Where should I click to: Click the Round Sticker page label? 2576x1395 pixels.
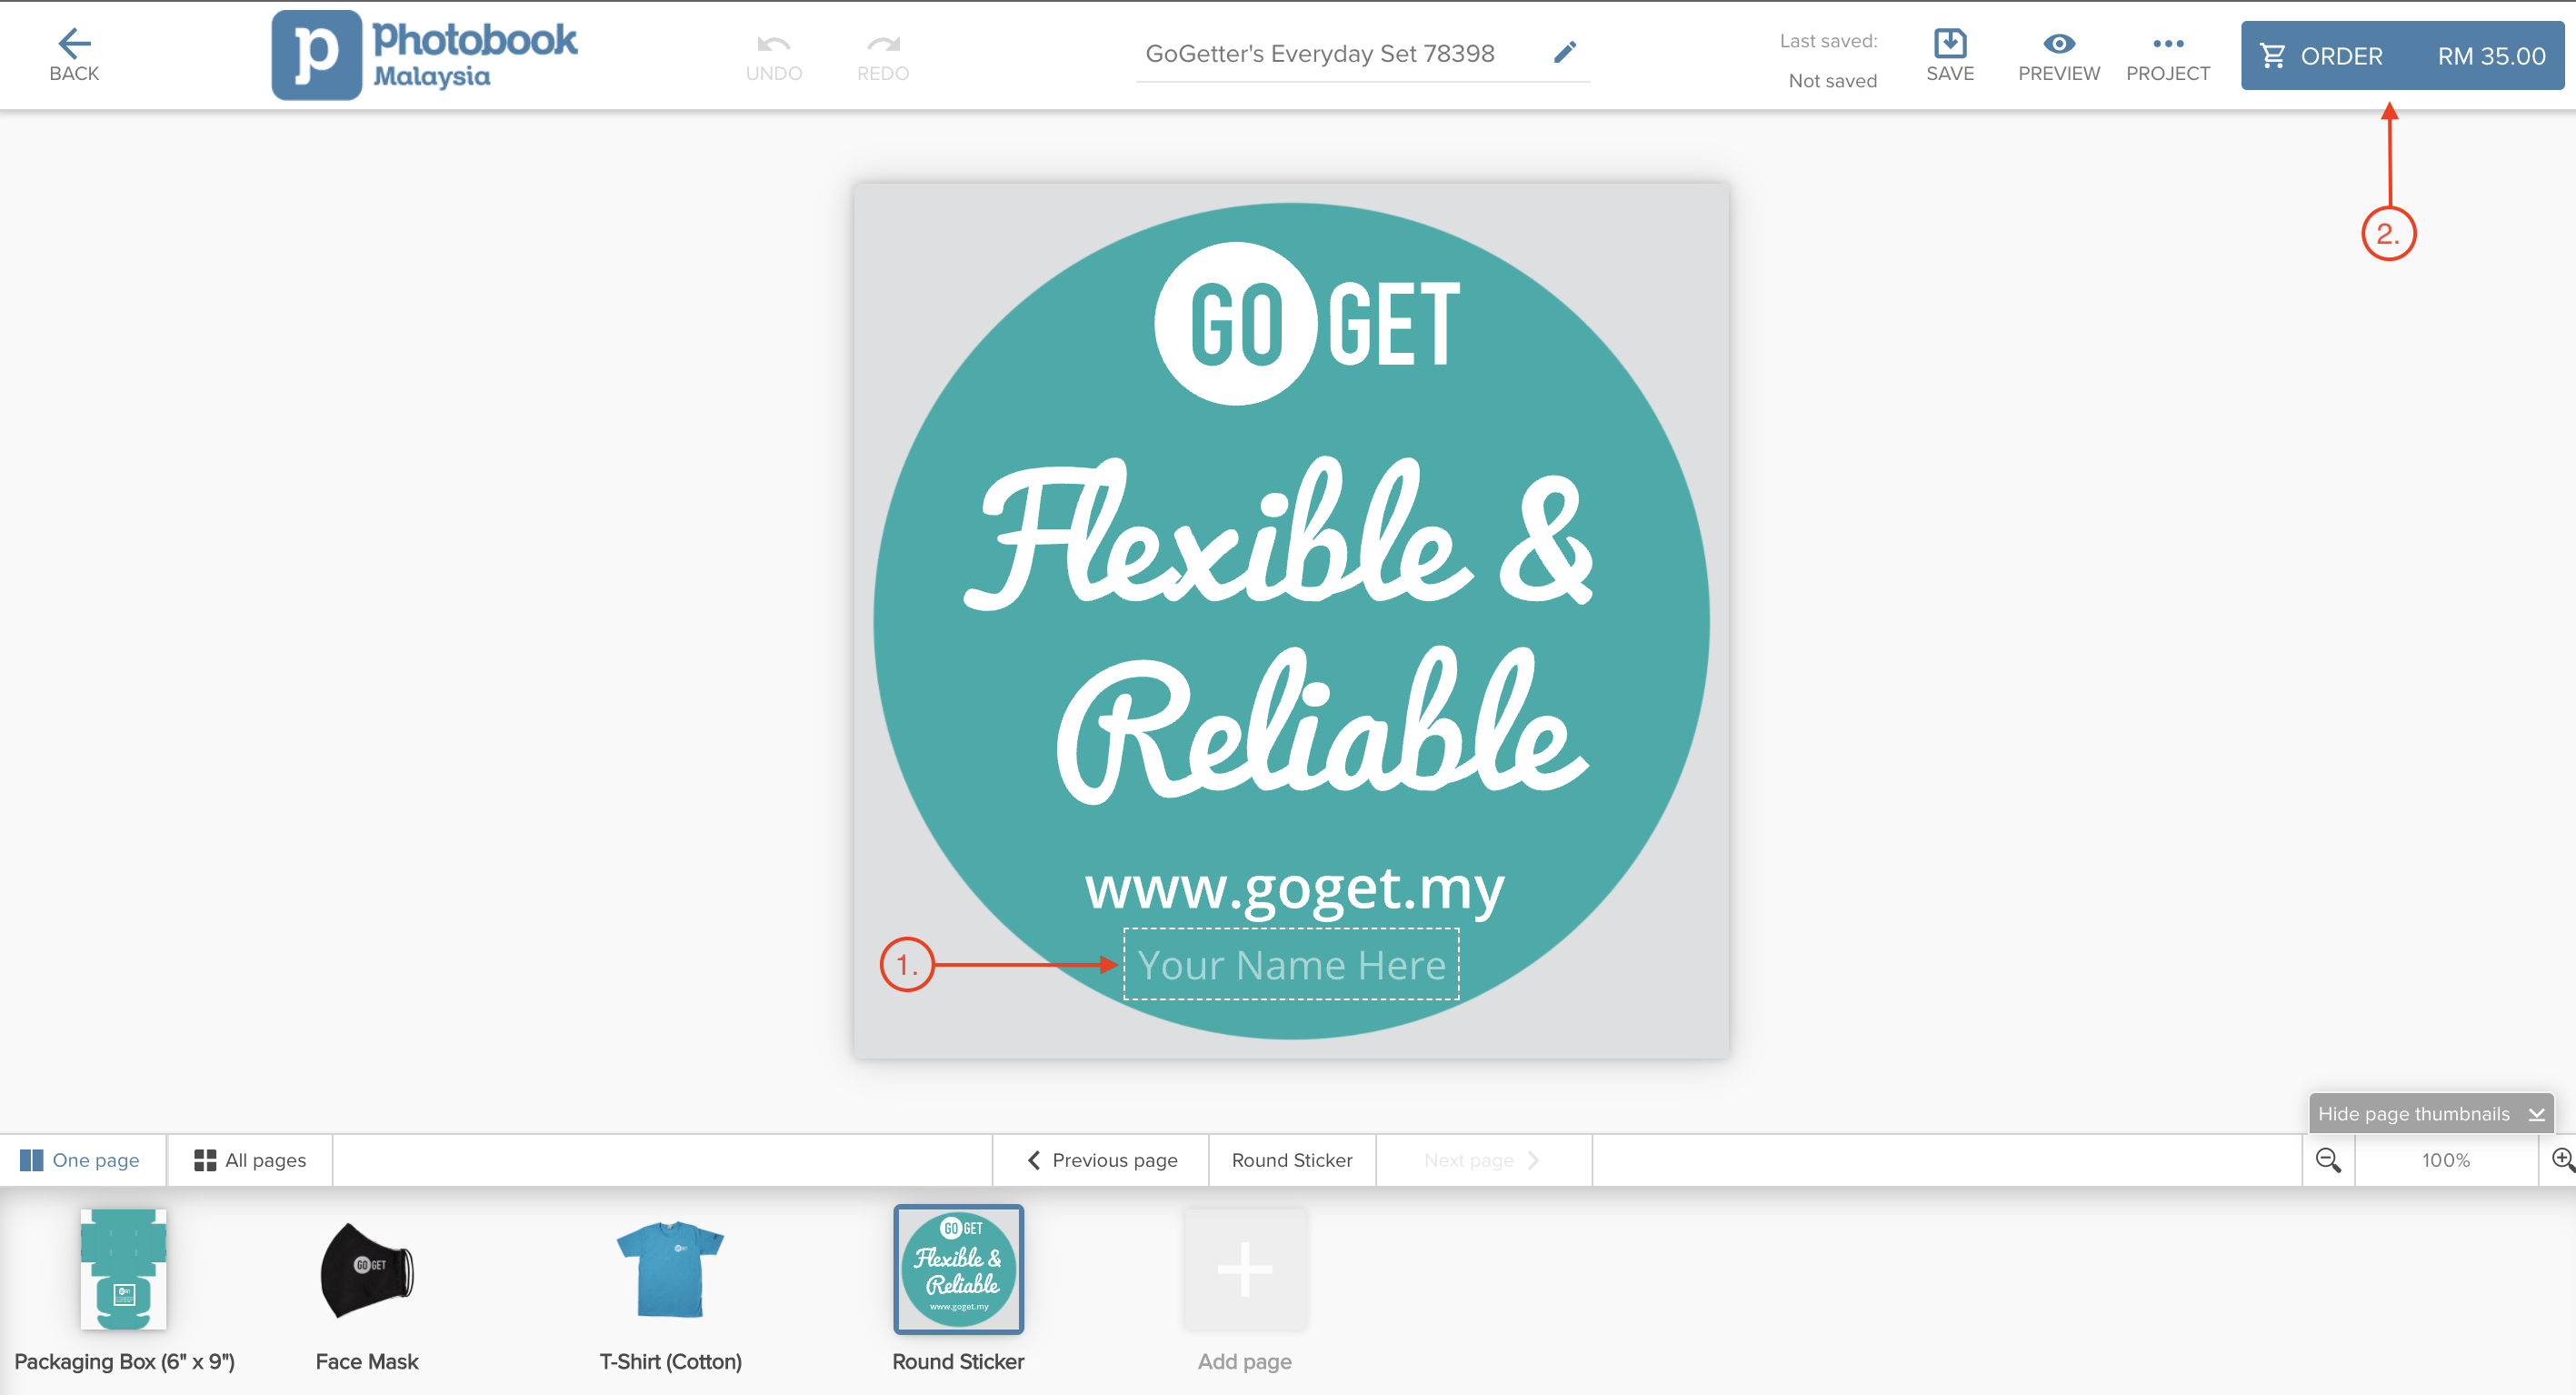pyautogui.click(x=1292, y=1159)
